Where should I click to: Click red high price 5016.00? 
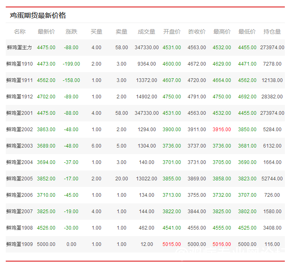click(x=222, y=244)
